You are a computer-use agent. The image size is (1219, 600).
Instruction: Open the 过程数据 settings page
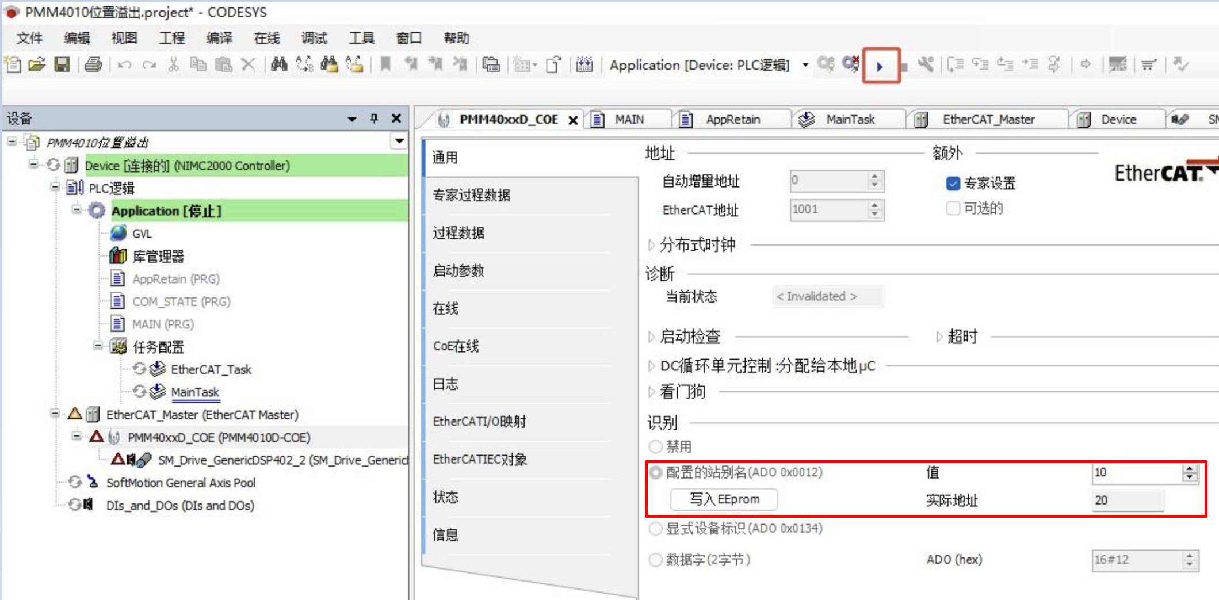(x=458, y=233)
